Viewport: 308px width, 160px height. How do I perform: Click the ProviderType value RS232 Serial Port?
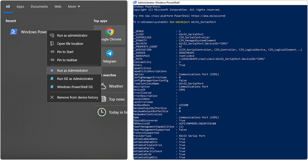[192, 136]
